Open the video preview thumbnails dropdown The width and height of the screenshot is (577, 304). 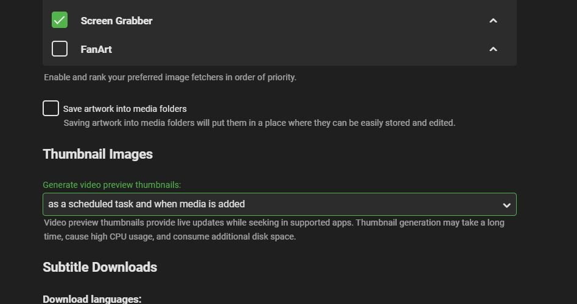(279, 204)
